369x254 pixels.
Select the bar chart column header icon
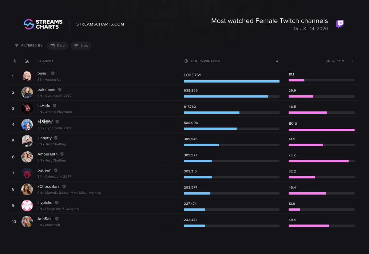point(14,61)
